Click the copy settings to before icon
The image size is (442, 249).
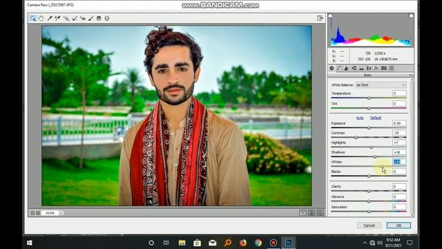(x=320, y=213)
